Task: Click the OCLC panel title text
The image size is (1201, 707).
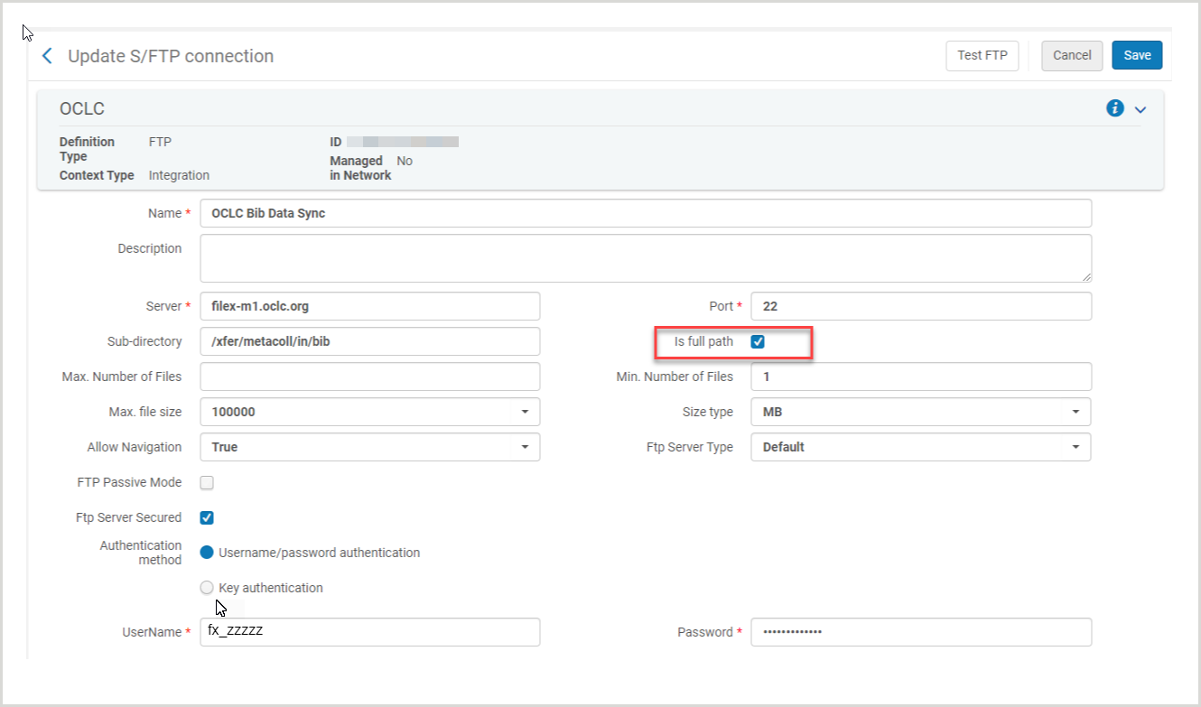Action: pos(82,109)
